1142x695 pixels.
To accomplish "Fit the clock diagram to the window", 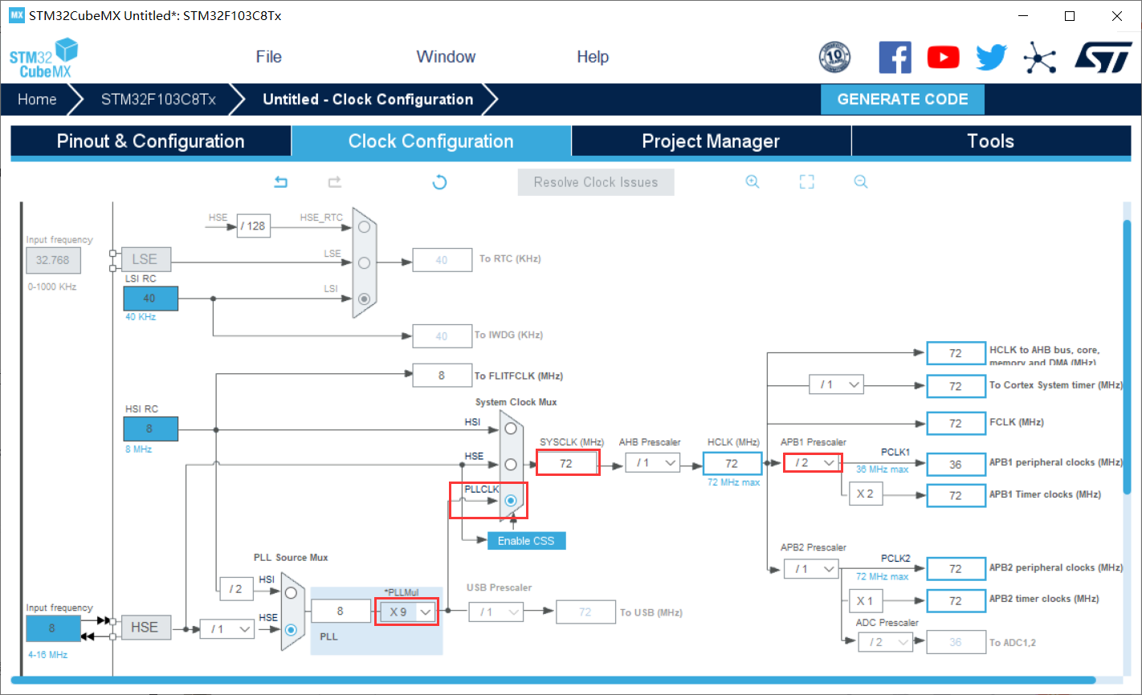I will (x=807, y=182).
